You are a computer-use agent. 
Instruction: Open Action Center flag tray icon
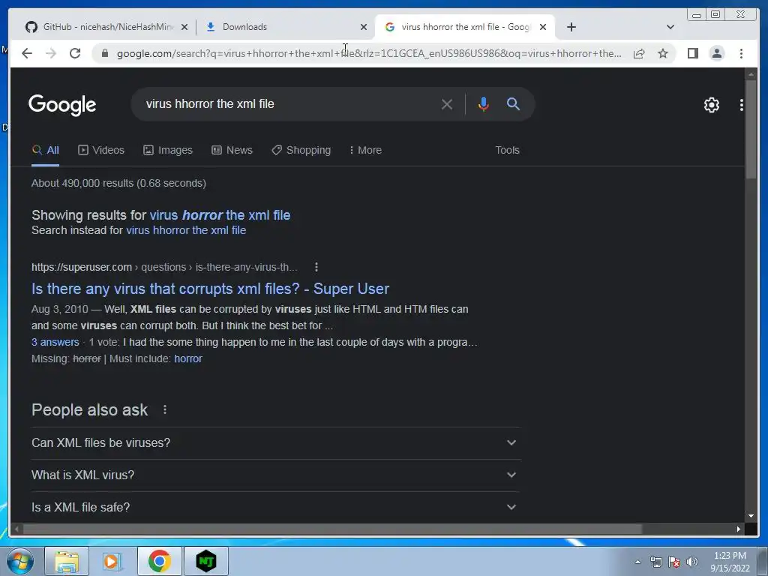pos(674,562)
